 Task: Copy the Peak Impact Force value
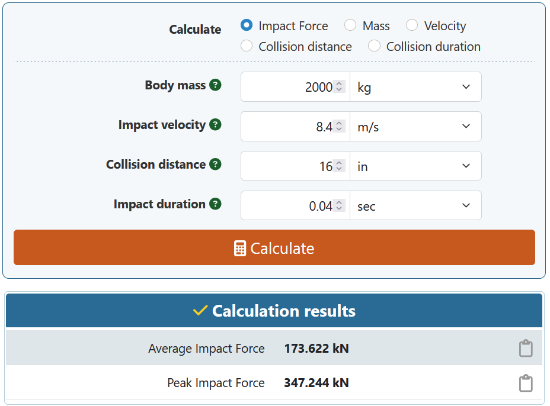(525, 383)
